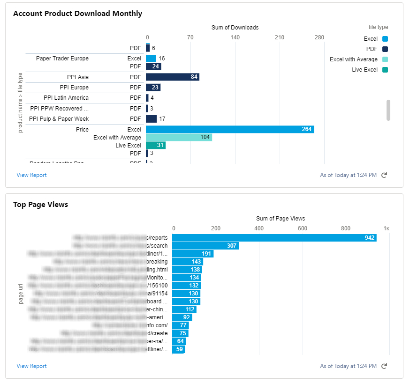Select the Paper Trader Europe row label
This screenshot has height=382, width=410.
coord(61,58)
